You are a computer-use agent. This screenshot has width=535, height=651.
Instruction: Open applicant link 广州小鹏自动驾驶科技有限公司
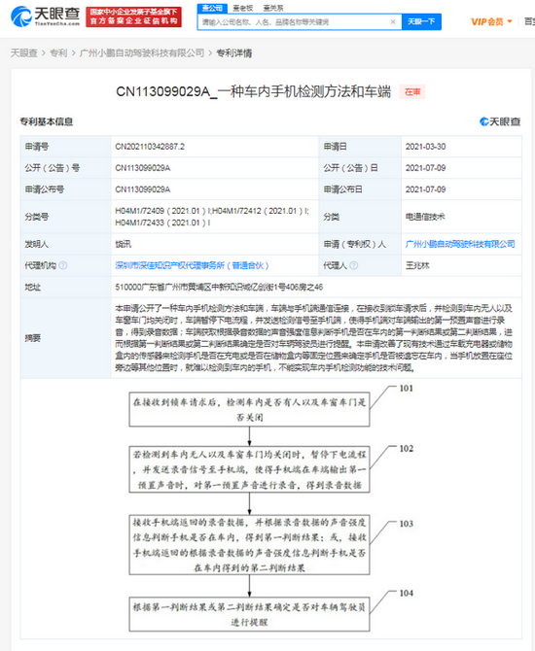coord(460,244)
